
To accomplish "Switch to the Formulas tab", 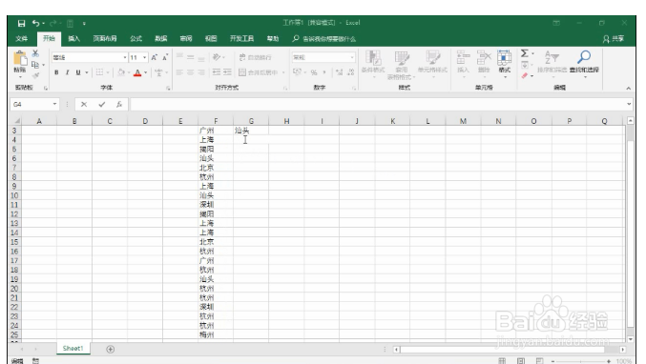I will 135,39.
